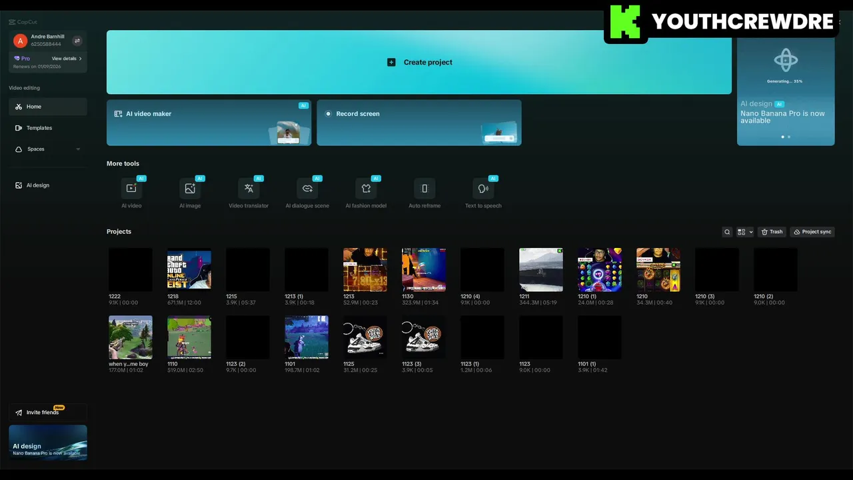Viewport: 853px width, 480px height.
Task: Click the Create project button
Action: point(419,62)
